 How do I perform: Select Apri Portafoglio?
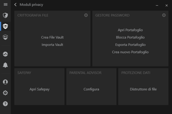coord(130,30)
